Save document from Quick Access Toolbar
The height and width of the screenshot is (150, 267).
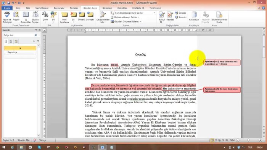click(8, 3)
